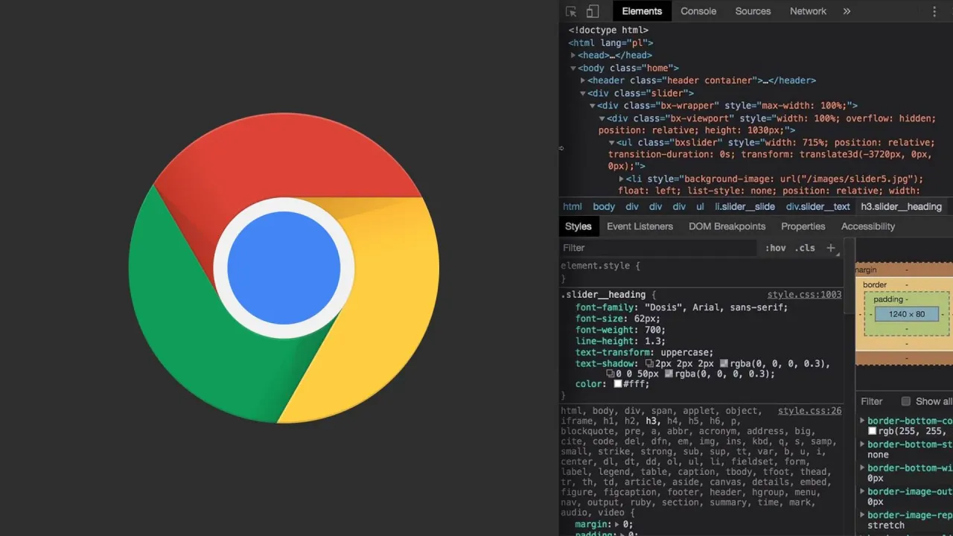Open the Accessibility tab
The height and width of the screenshot is (536, 953).
[867, 226]
